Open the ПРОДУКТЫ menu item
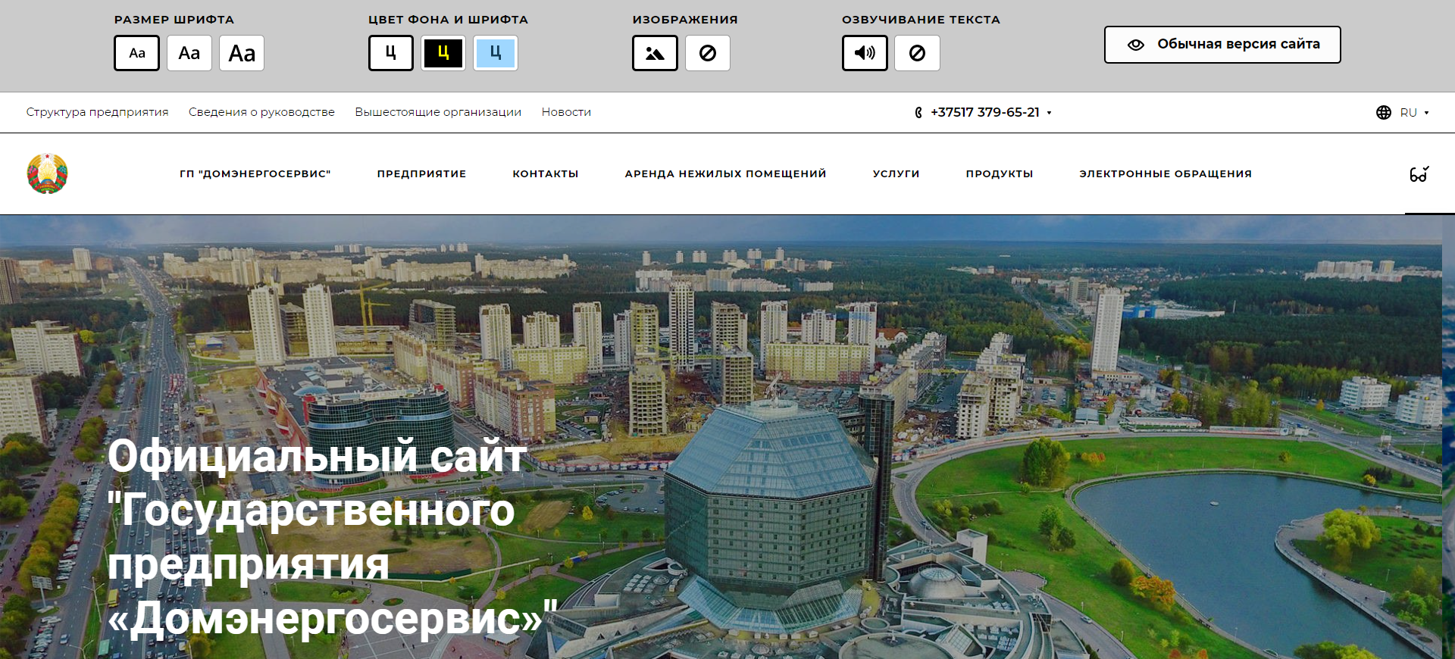This screenshot has height=659, width=1455. pos(1000,173)
